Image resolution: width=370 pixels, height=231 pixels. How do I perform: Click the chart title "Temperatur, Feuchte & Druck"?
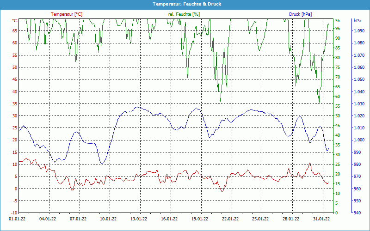click(x=185, y=4)
